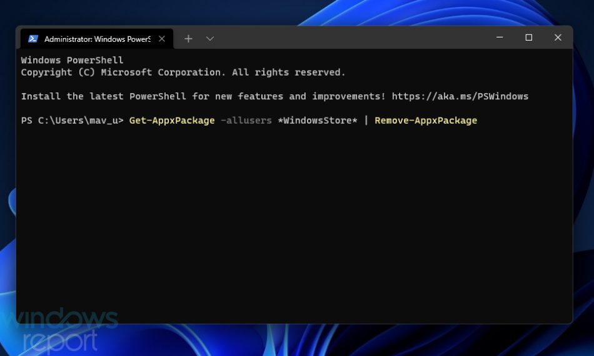Close the Administrator: Windows PowerShell tab
The image size is (594, 356).
click(x=162, y=39)
